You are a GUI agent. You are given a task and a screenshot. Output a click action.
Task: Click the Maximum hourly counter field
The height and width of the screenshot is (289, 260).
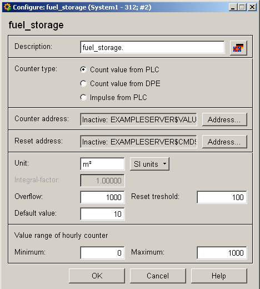tap(222, 253)
